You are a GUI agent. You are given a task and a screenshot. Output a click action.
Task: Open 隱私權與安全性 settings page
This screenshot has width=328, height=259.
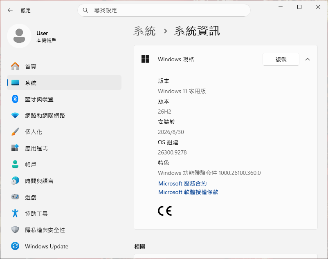[64, 230]
